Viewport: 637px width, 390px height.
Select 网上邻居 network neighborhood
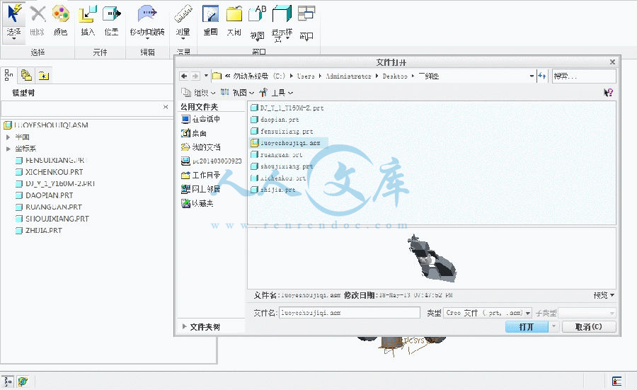click(x=201, y=189)
